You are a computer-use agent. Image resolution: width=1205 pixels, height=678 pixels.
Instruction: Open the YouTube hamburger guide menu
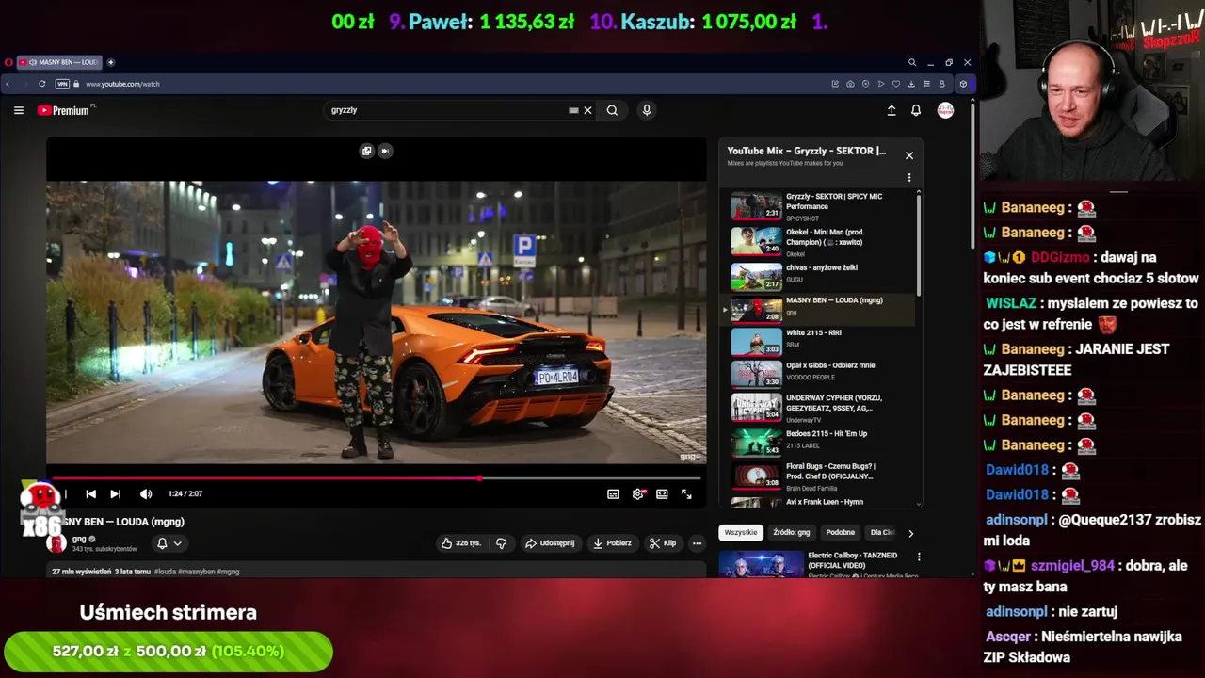(x=18, y=110)
